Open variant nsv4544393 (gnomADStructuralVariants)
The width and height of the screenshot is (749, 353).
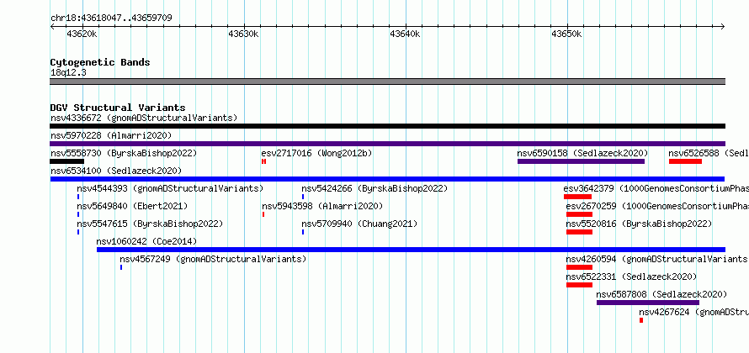pyautogui.click(x=170, y=188)
